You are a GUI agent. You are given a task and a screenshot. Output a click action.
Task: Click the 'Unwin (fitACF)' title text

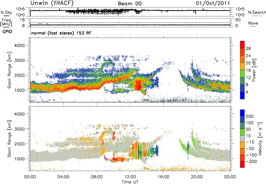pyautogui.click(x=52, y=3)
